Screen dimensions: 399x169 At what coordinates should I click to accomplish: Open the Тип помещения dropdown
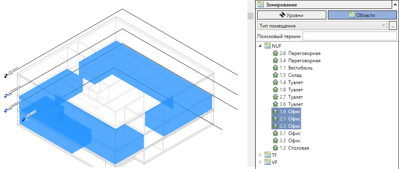[x=322, y=25]
